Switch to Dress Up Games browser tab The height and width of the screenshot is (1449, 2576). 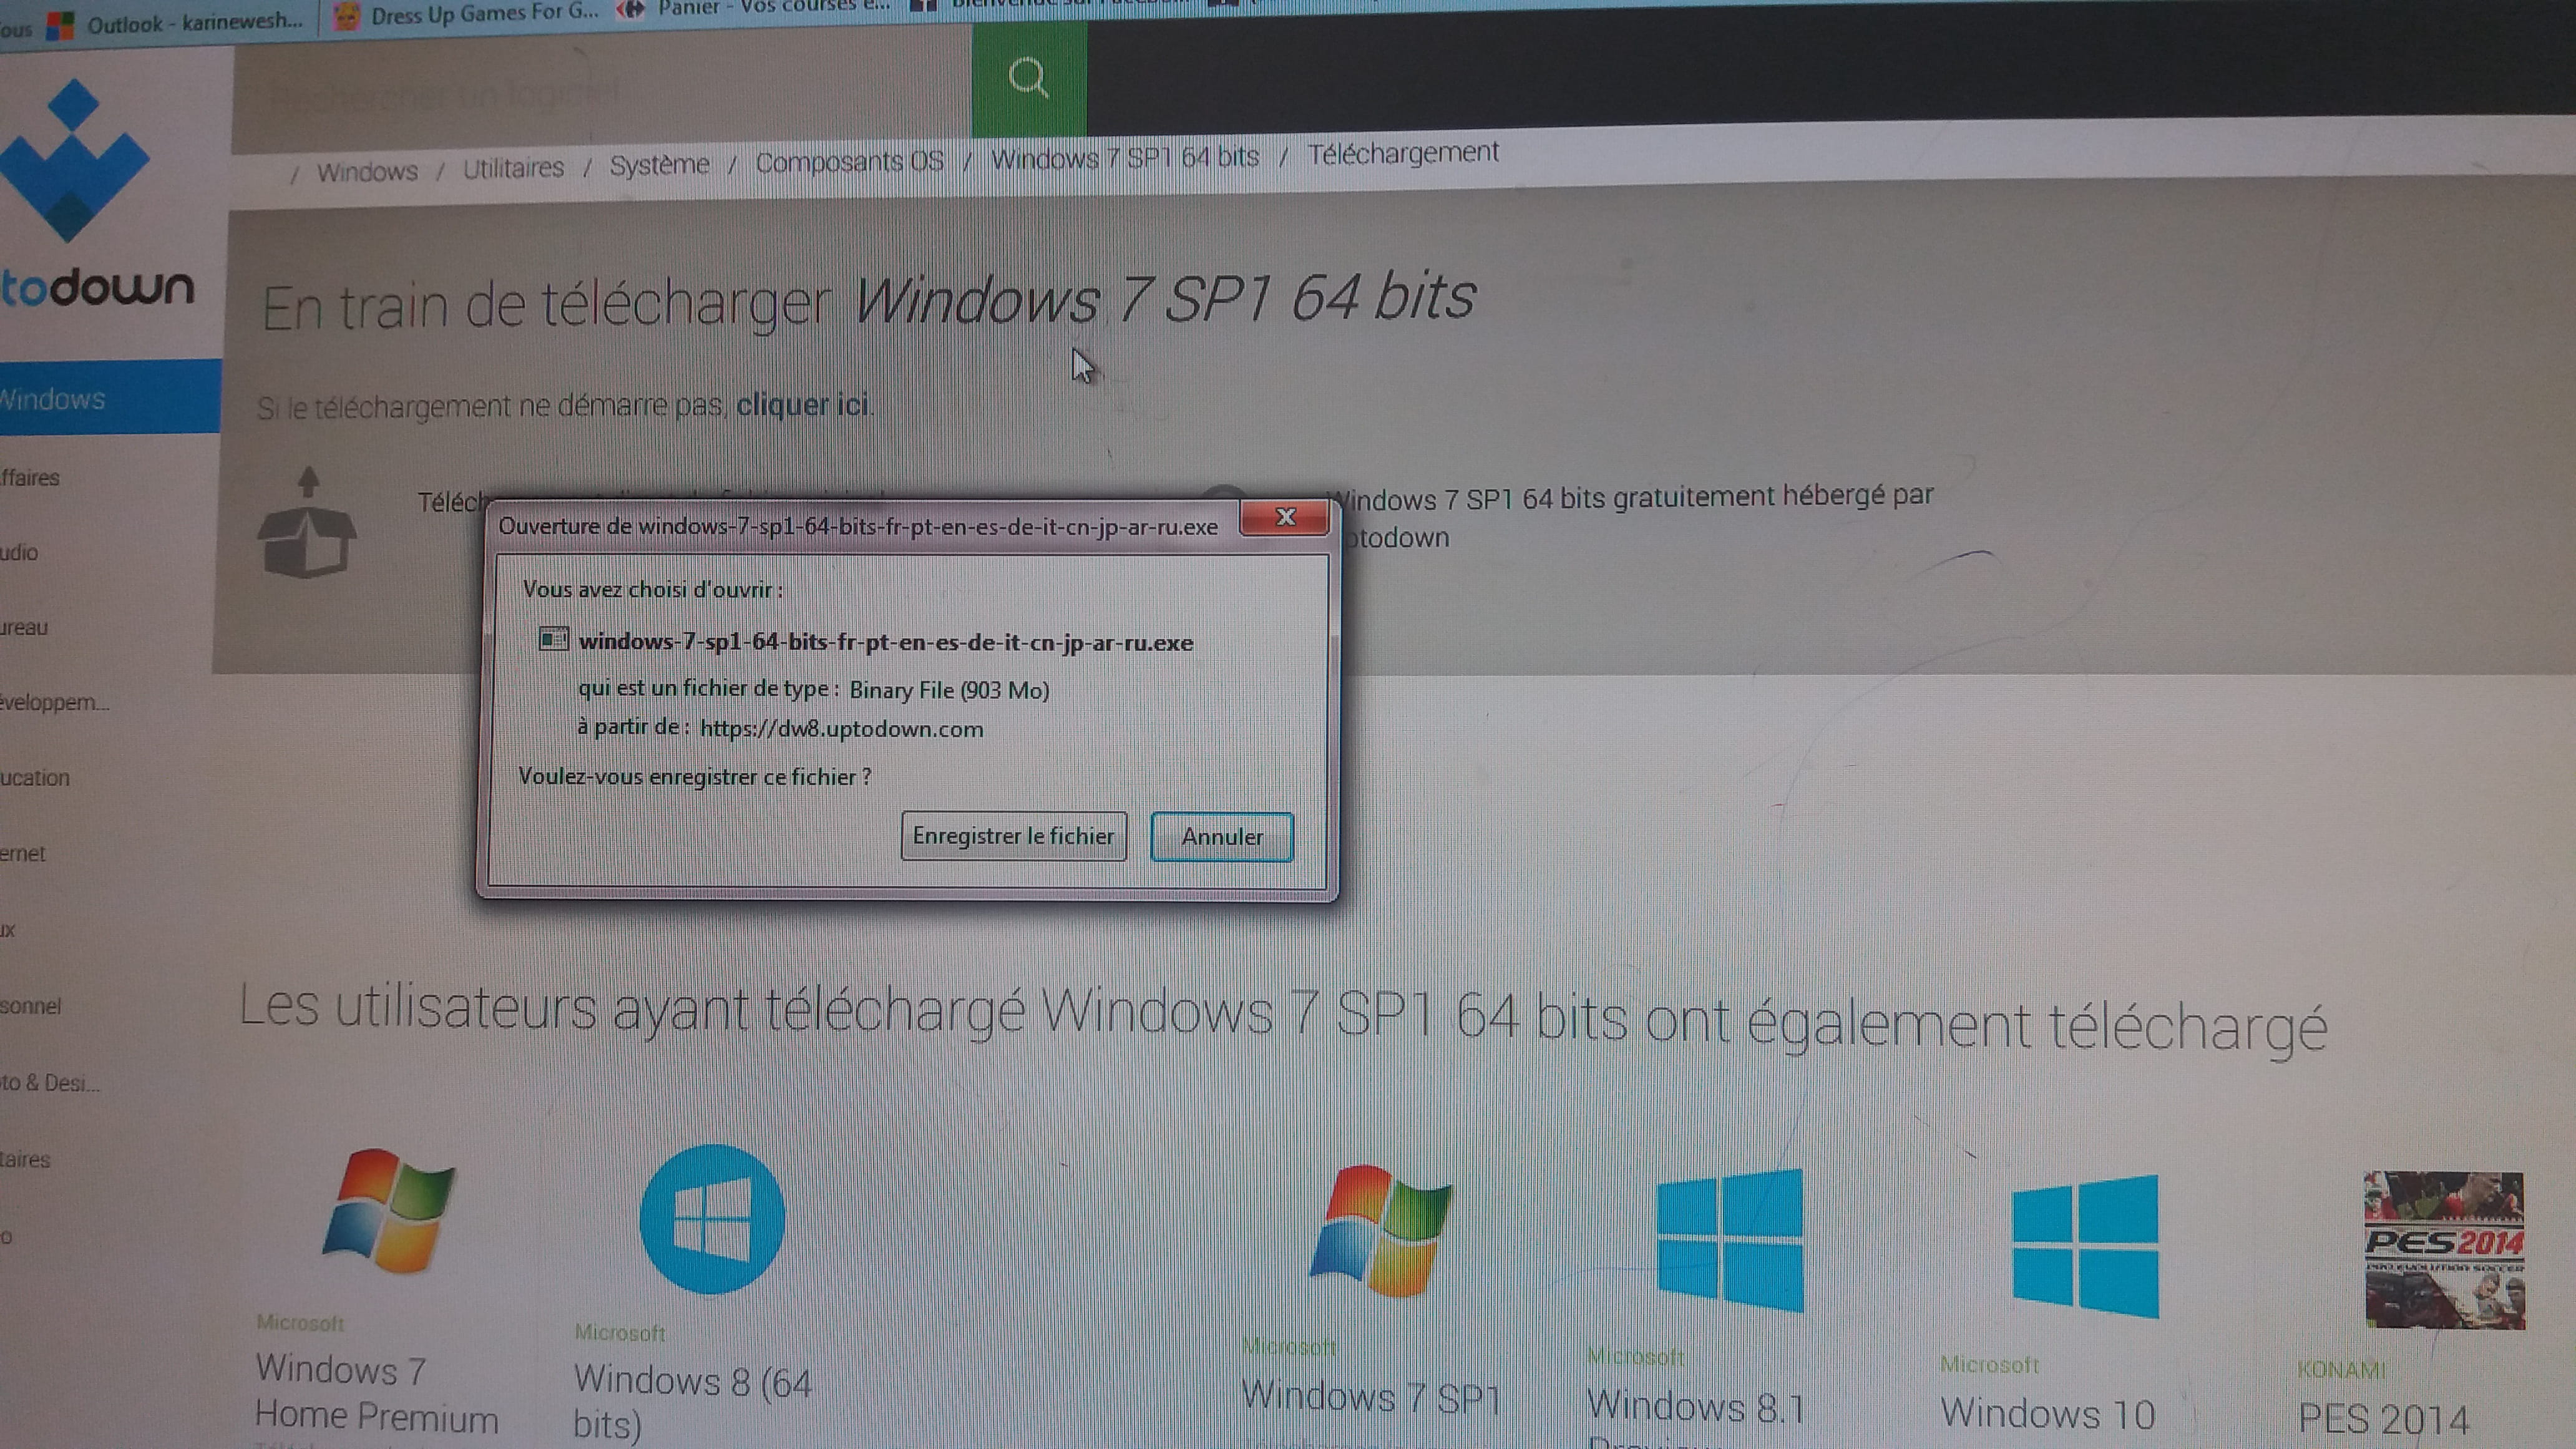tap(466, 15)
